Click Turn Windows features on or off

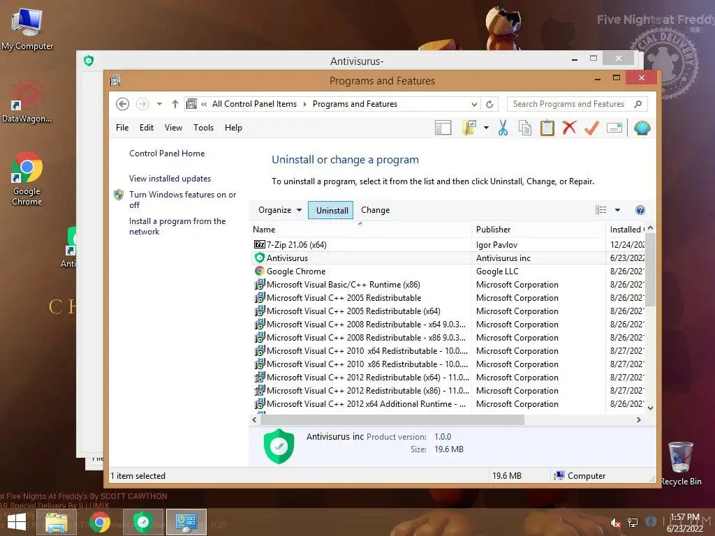(x=182, y=200)
